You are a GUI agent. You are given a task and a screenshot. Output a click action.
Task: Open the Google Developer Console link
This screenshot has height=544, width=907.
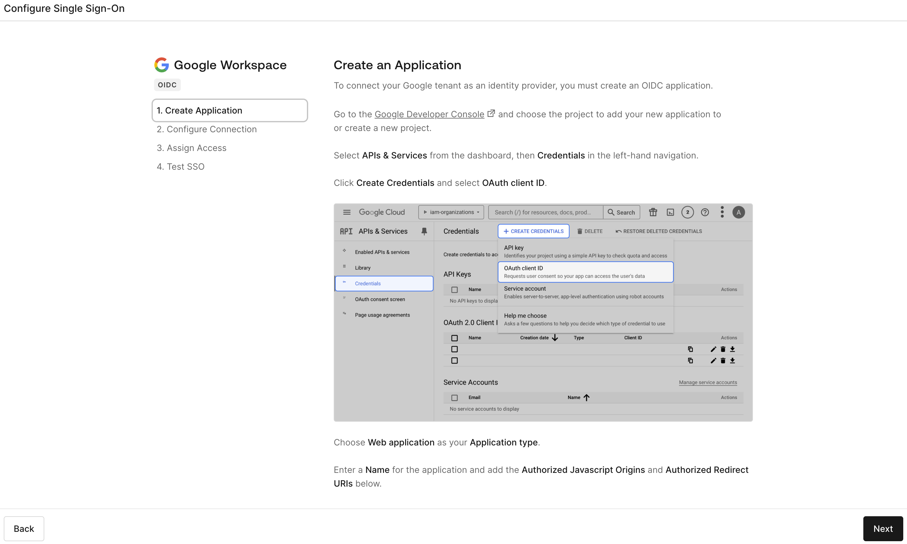[x=429, y=114]
